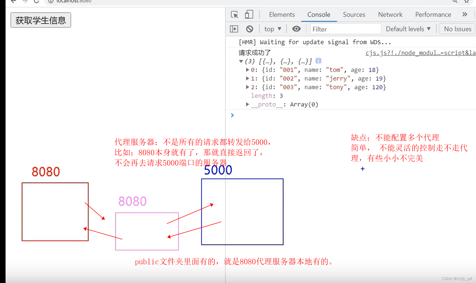Click the '请求成功了' log message
The height and width of the screenshot is (283, 476).
click(255, 53)
